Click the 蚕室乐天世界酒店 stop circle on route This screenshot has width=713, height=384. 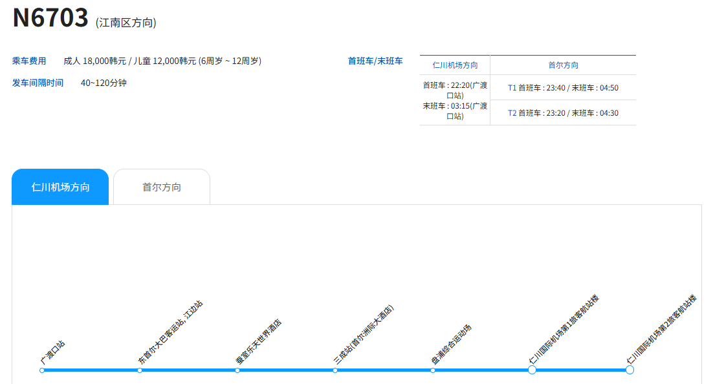pos(237,370)
